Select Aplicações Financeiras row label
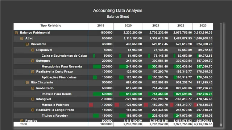 pyautogui.click(x=59, y=77)
